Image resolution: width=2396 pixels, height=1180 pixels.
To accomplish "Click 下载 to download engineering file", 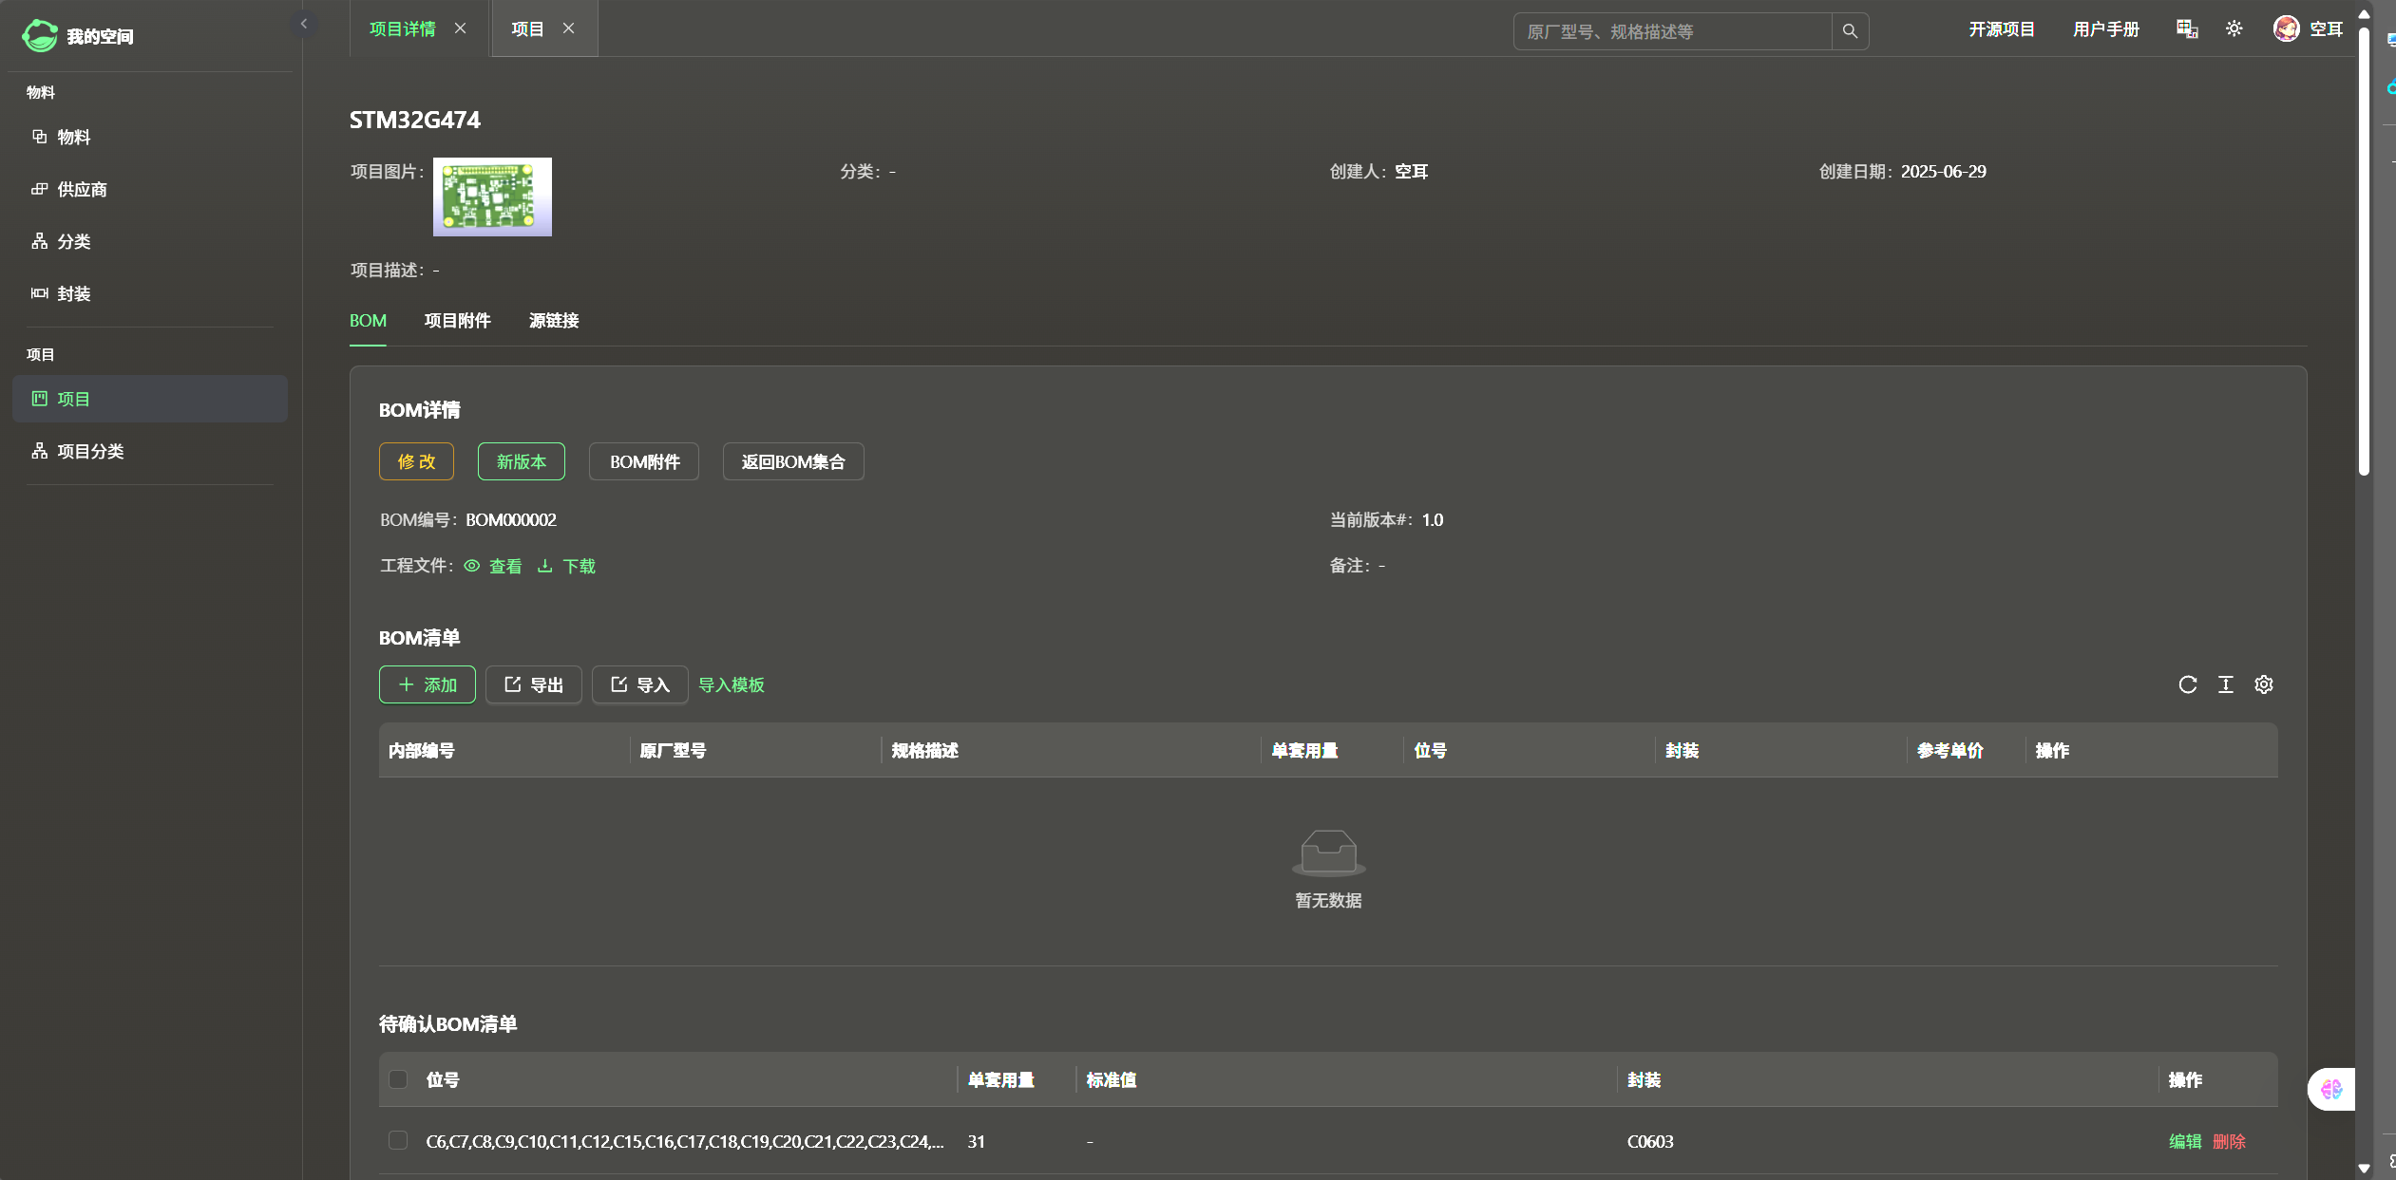I will (566, 566).
